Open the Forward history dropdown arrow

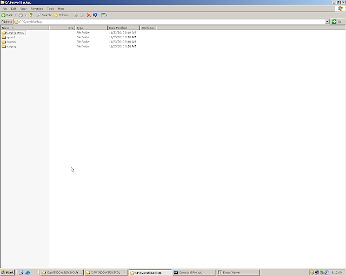(x=25, y=15)
